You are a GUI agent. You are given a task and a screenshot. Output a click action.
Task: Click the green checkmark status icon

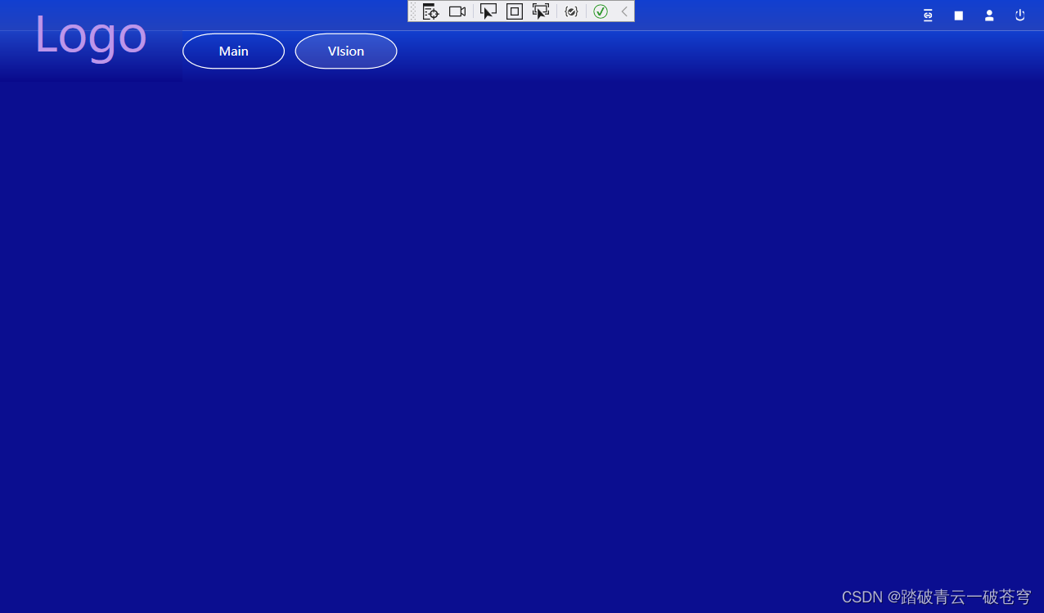[601, 11]
